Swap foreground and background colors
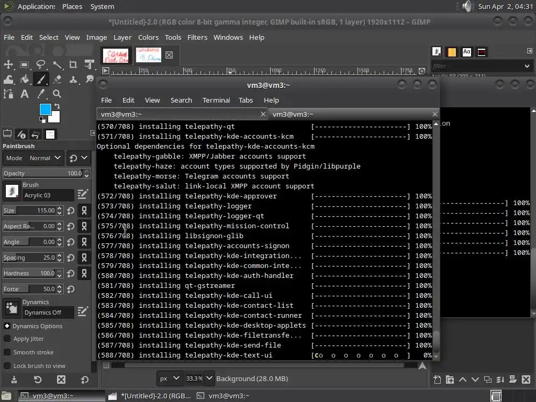 point(57,106)
